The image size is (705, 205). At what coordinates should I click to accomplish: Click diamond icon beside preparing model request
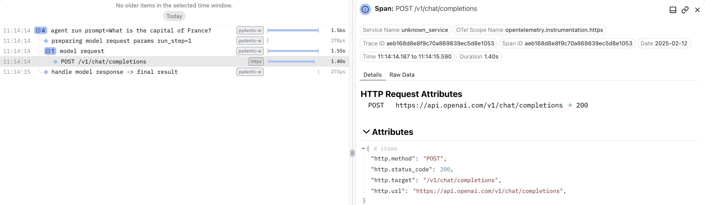[46, 41]
